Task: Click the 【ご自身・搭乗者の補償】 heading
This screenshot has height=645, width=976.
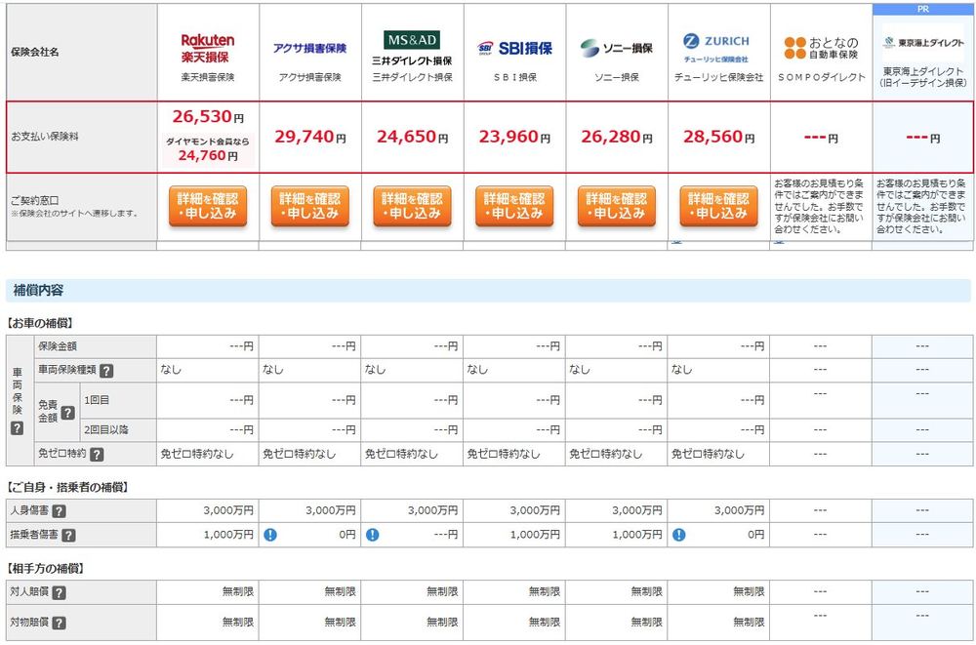Action: pos(68,488)
